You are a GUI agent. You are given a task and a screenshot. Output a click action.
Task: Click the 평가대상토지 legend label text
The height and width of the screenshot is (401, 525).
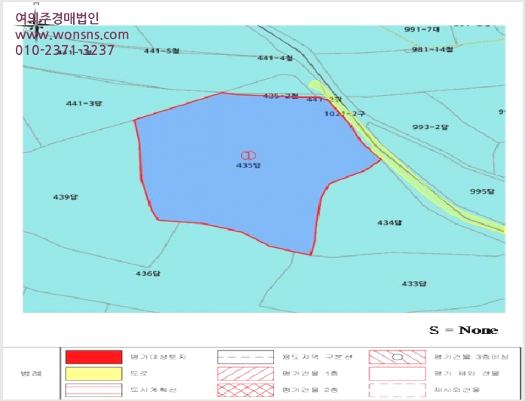point(158,357)
